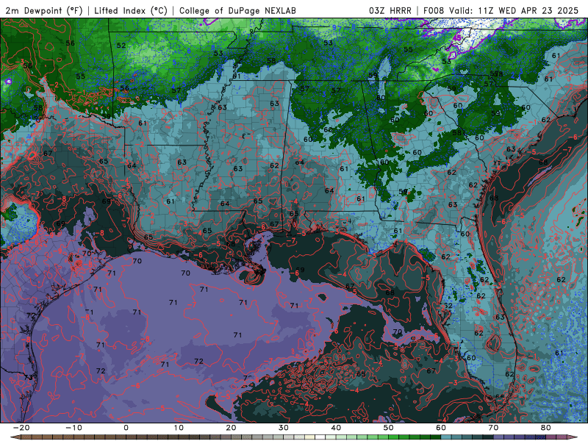The image size is (588, 441).
Task: Click the -20 label on the color scale
Action: coord(21,428)
